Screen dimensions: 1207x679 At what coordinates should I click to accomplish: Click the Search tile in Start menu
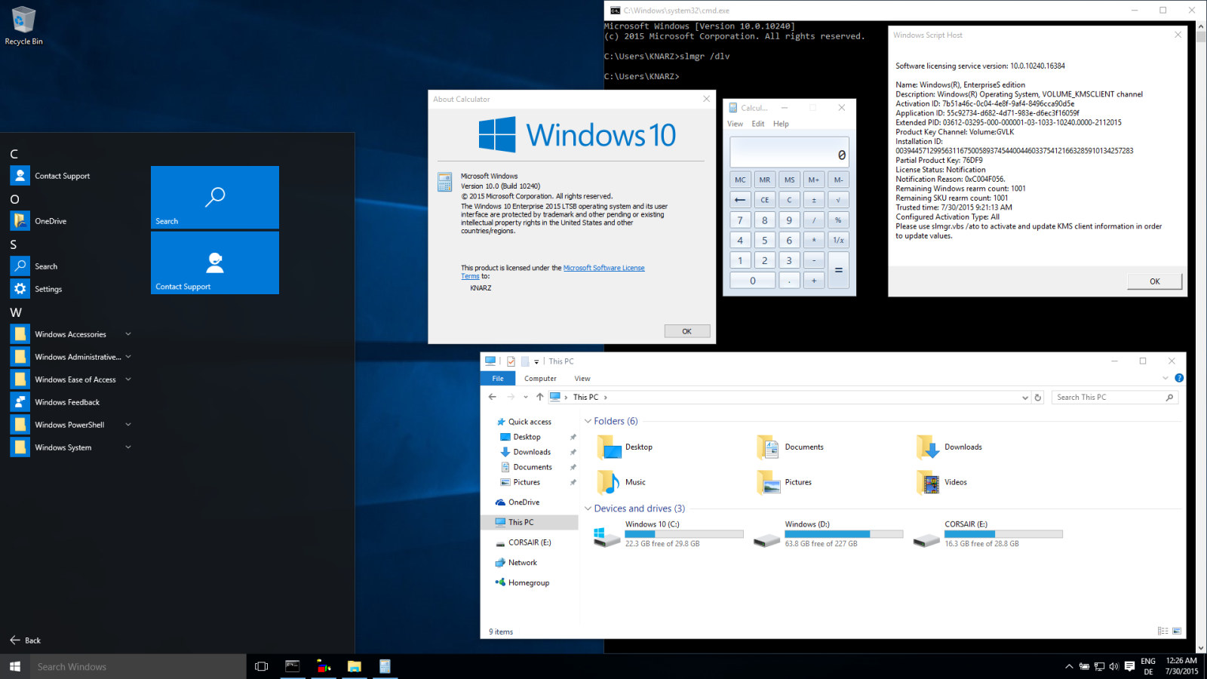click(x=215, y=197)
